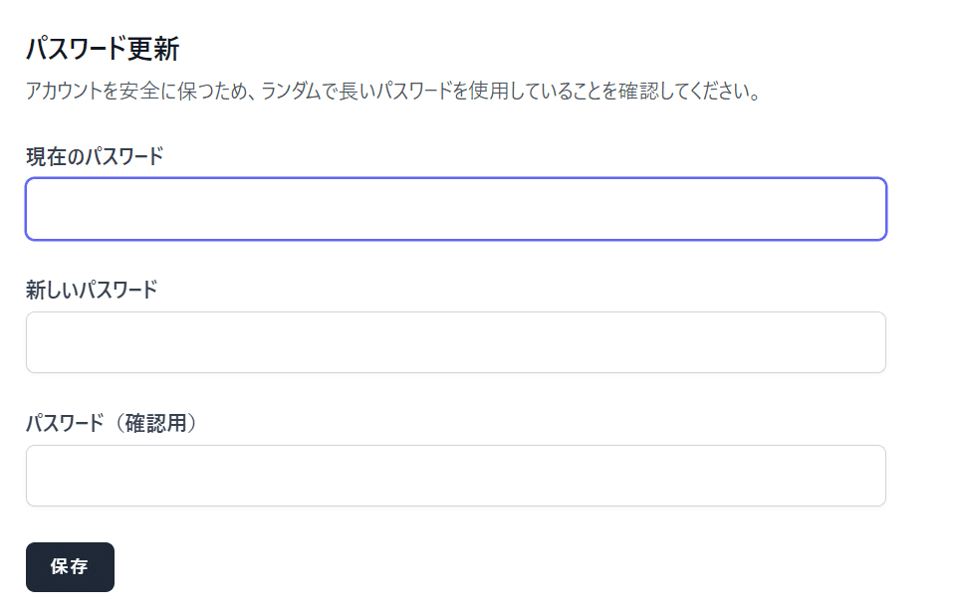Click the field under 新しいパスワード
Screen dimensions: 958x612
tap(456, 342)
